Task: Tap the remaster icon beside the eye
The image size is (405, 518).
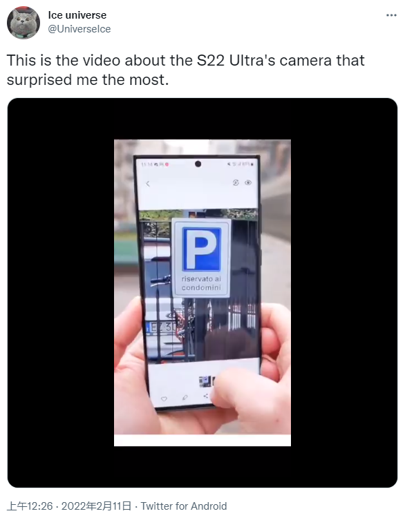Action: 236,182
